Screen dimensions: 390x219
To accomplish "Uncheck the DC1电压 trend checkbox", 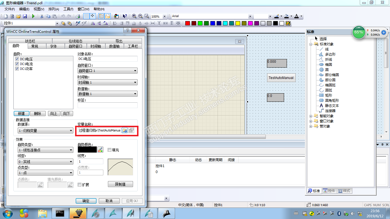I will point(17,59).
